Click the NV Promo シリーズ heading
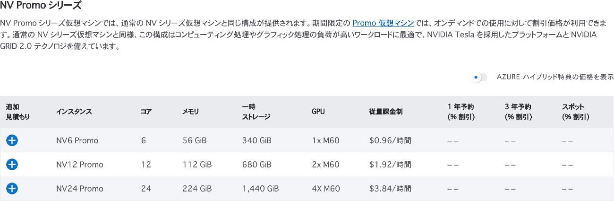 point(41,6)
